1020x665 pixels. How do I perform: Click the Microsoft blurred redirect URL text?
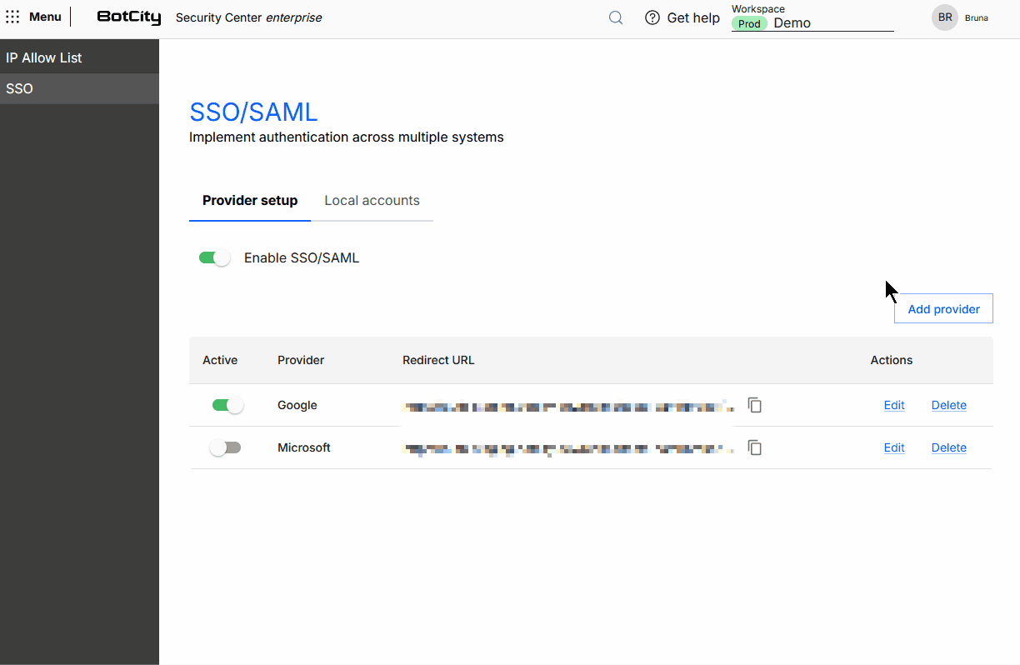pos(567,448)
